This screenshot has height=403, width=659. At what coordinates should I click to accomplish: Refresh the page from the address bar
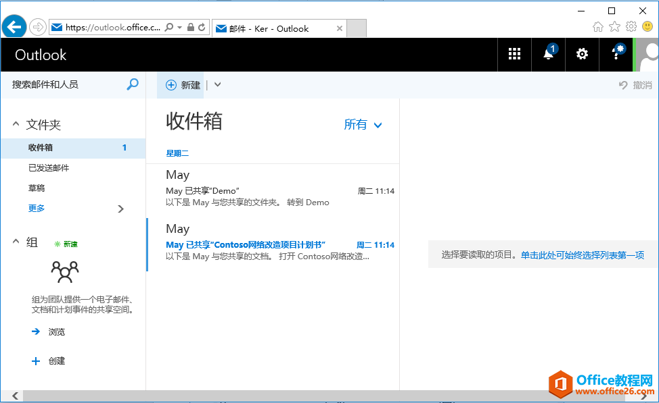[200, 27]
